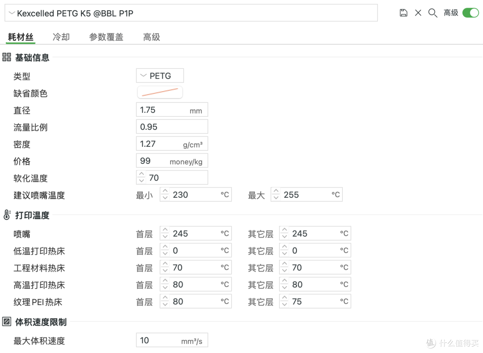
Task: Edit the 价格 99 money/kg field
Action: (172, 161)
